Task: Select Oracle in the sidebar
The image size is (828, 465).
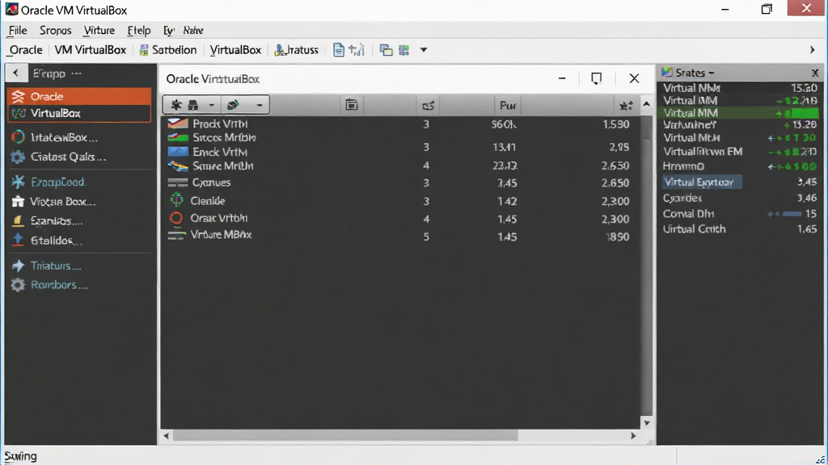Action: [x=79, y=97]
